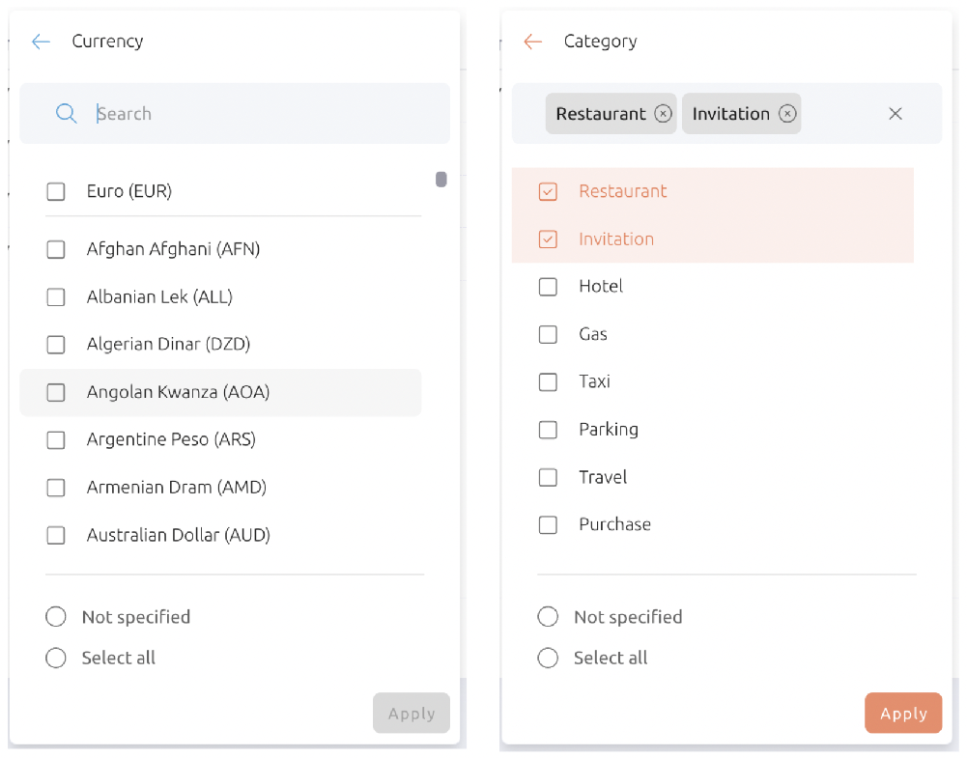Click the magnifier search icon
The height and width of the screenshot is (758, 967).
[66, 113]
